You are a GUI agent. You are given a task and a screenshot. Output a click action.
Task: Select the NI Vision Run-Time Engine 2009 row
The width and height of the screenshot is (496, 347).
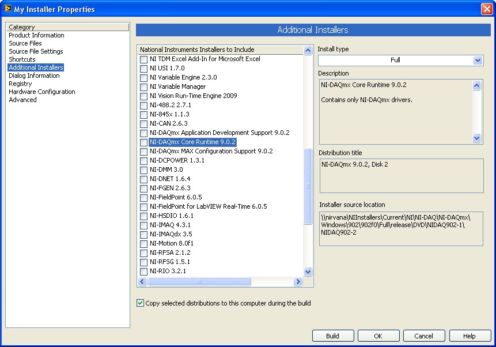(194, 96)
